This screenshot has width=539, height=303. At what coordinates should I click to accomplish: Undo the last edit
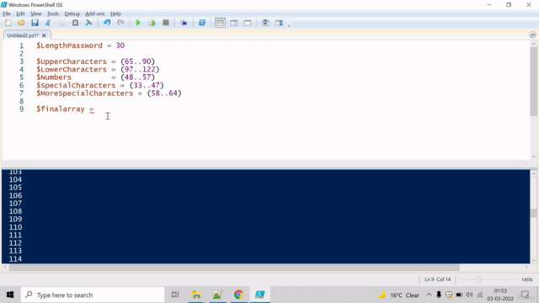point(107,23)
